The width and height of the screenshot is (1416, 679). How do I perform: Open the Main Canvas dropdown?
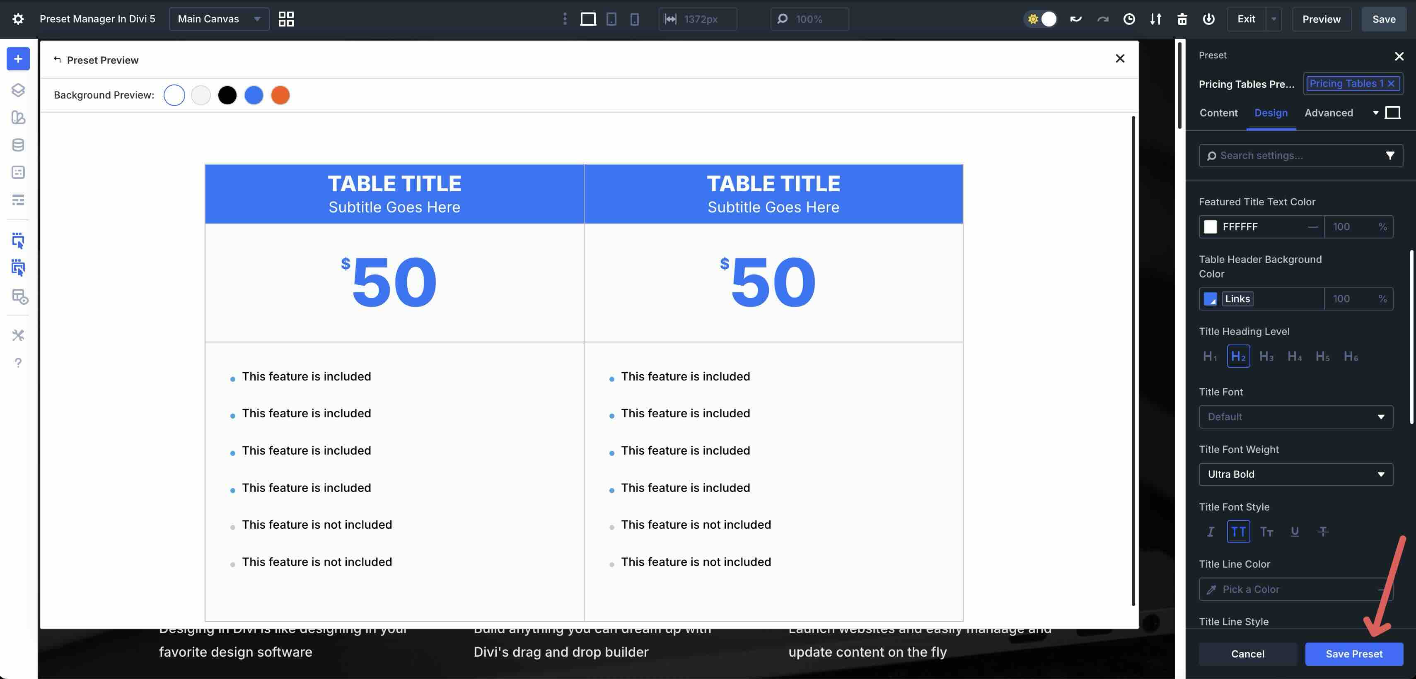click(219, 19)
